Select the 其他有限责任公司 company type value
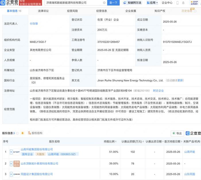The width and height of the screenshot is (201, 180). point(40,50)
